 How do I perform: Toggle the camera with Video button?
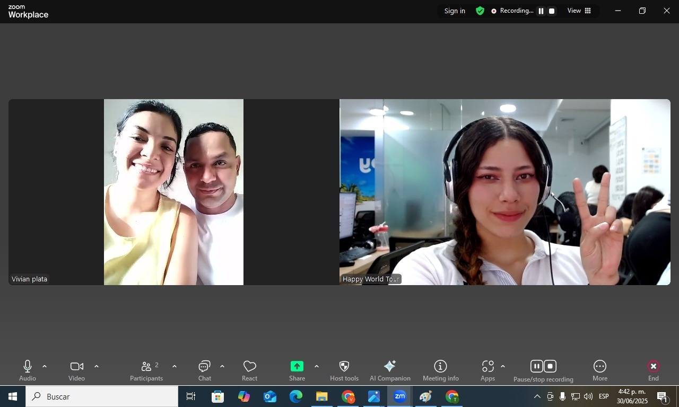pos(76,370)
